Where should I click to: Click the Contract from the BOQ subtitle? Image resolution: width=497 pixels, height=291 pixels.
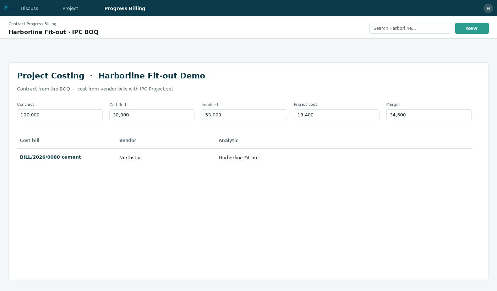95,89
